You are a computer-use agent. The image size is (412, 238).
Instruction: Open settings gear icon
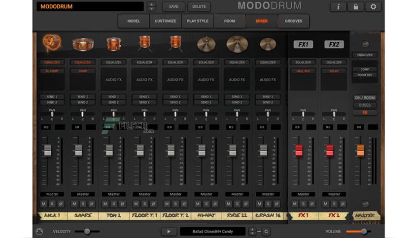[x=373, y=6]
